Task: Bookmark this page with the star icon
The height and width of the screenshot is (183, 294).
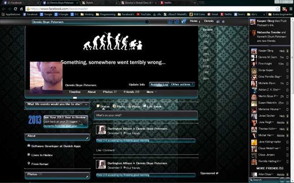Action: pos(278,9)
